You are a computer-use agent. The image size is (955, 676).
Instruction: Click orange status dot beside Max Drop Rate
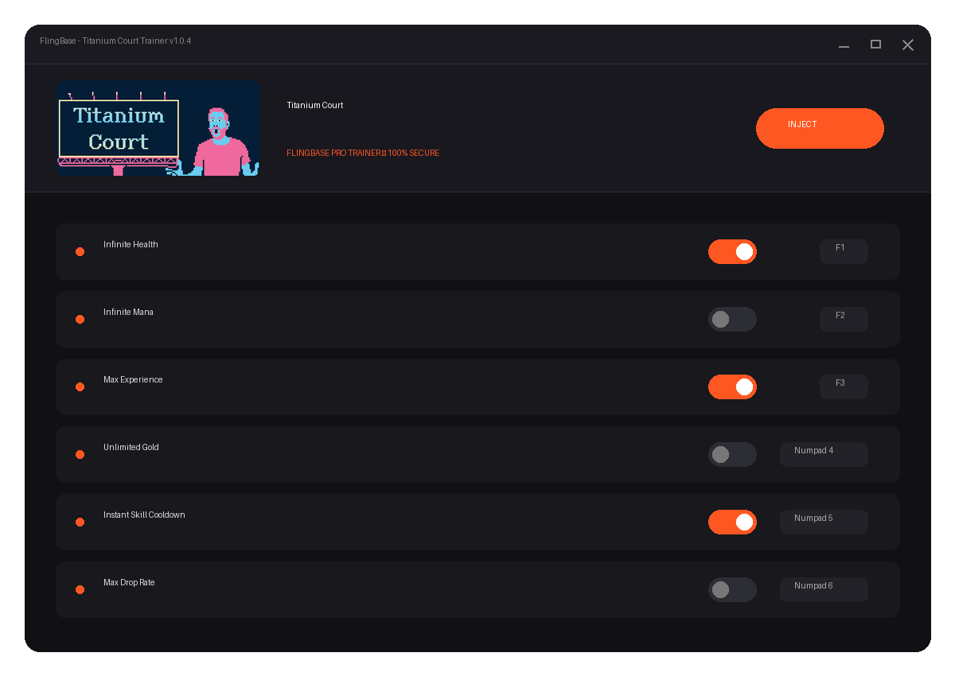[x=80, y=589]
